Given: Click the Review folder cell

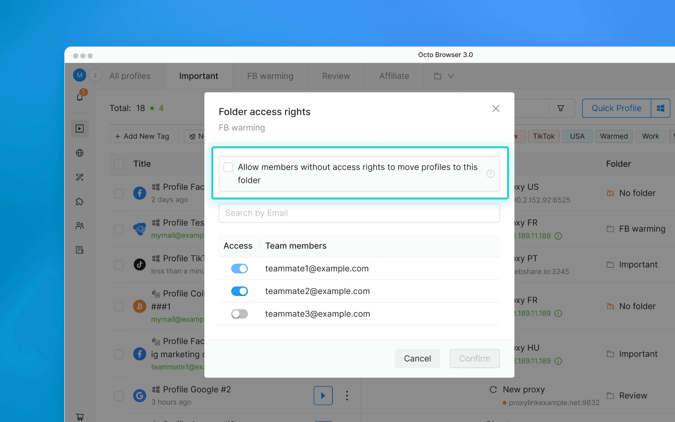Looking at the screenshot, I should pos(627,396).
